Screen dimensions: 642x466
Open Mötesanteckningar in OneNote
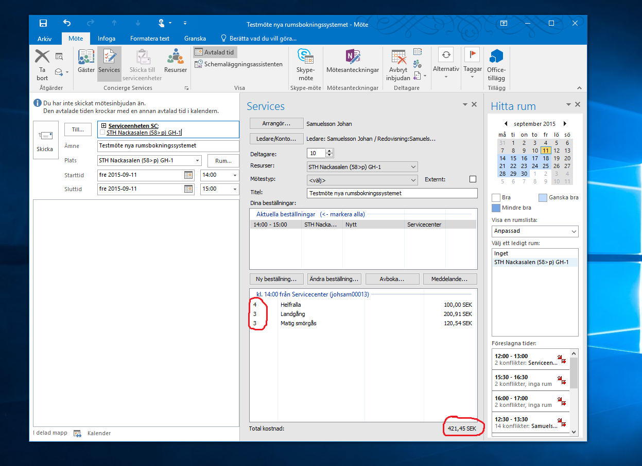[x=353, y=62]
